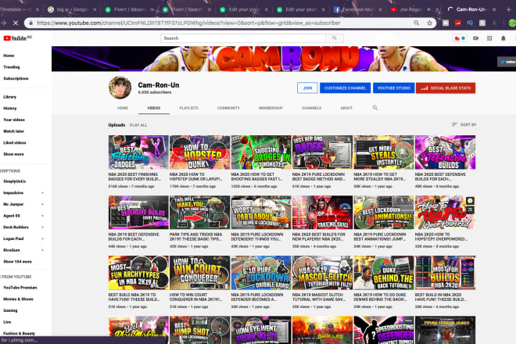Image resolution: width=516 pixels, height=344 pixels.
Task: Open the Community tab
Action: coord(228,108)
